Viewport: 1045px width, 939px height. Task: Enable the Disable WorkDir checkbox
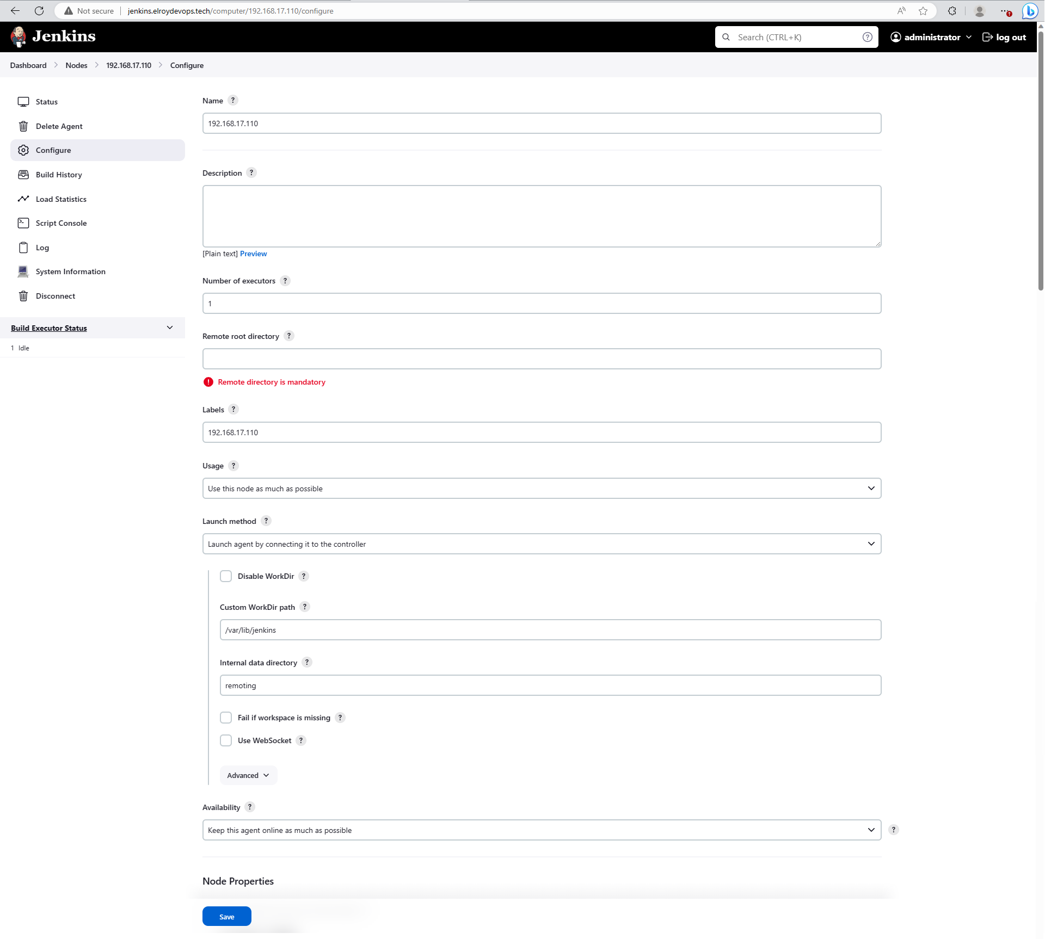(x=226, y=576)
